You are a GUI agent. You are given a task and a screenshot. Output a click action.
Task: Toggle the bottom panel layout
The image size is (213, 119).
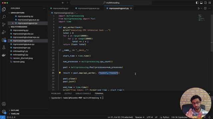point(201,3)
